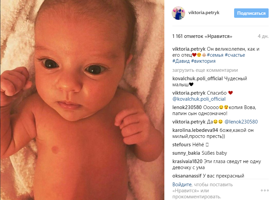Image resolution: width=271 pixels, height=200 pixels.
Task: Open the krasivaia1820 commenter profile
Action: pos(187,161)
